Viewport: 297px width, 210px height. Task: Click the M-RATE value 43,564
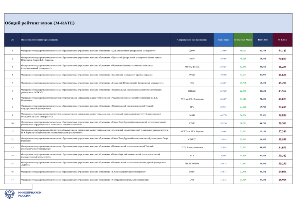coord(282,91)
